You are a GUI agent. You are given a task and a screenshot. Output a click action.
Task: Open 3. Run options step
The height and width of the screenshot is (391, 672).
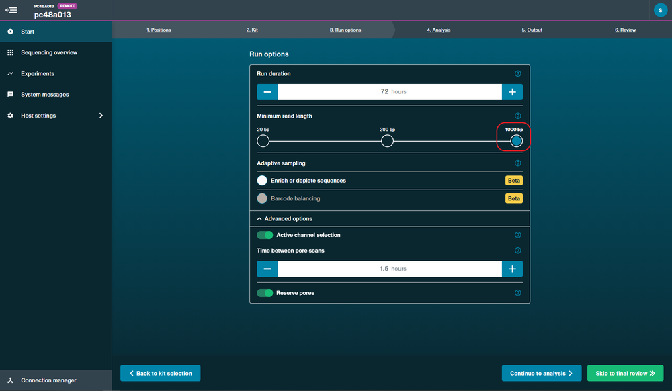[345, 30]
